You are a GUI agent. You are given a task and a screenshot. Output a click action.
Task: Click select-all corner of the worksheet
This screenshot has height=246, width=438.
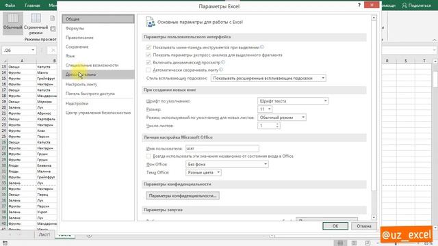click(x=5, y=61)
